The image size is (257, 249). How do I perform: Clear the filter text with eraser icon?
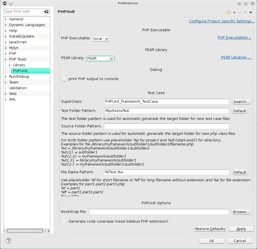pyautogui.click(x=46, y=11)
